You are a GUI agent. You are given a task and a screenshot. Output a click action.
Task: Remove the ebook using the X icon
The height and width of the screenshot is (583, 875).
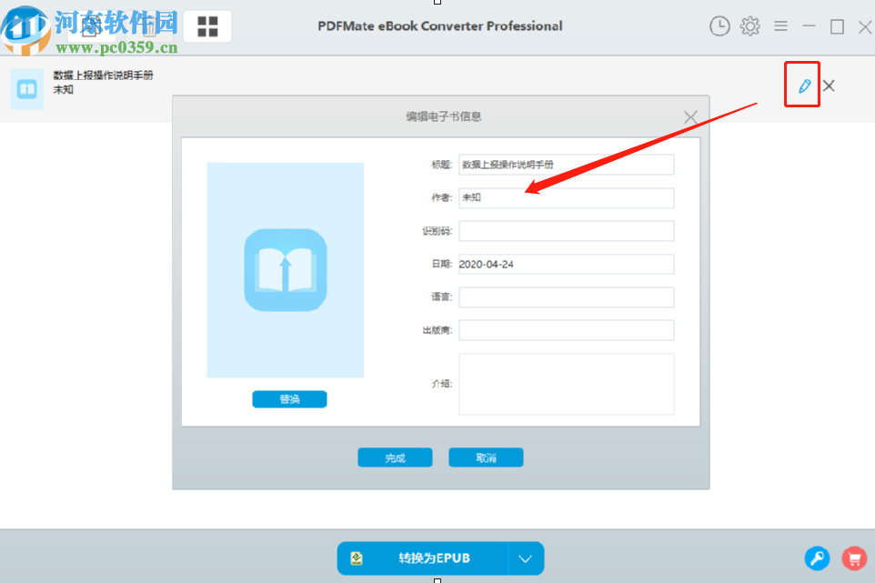[829, 85]
